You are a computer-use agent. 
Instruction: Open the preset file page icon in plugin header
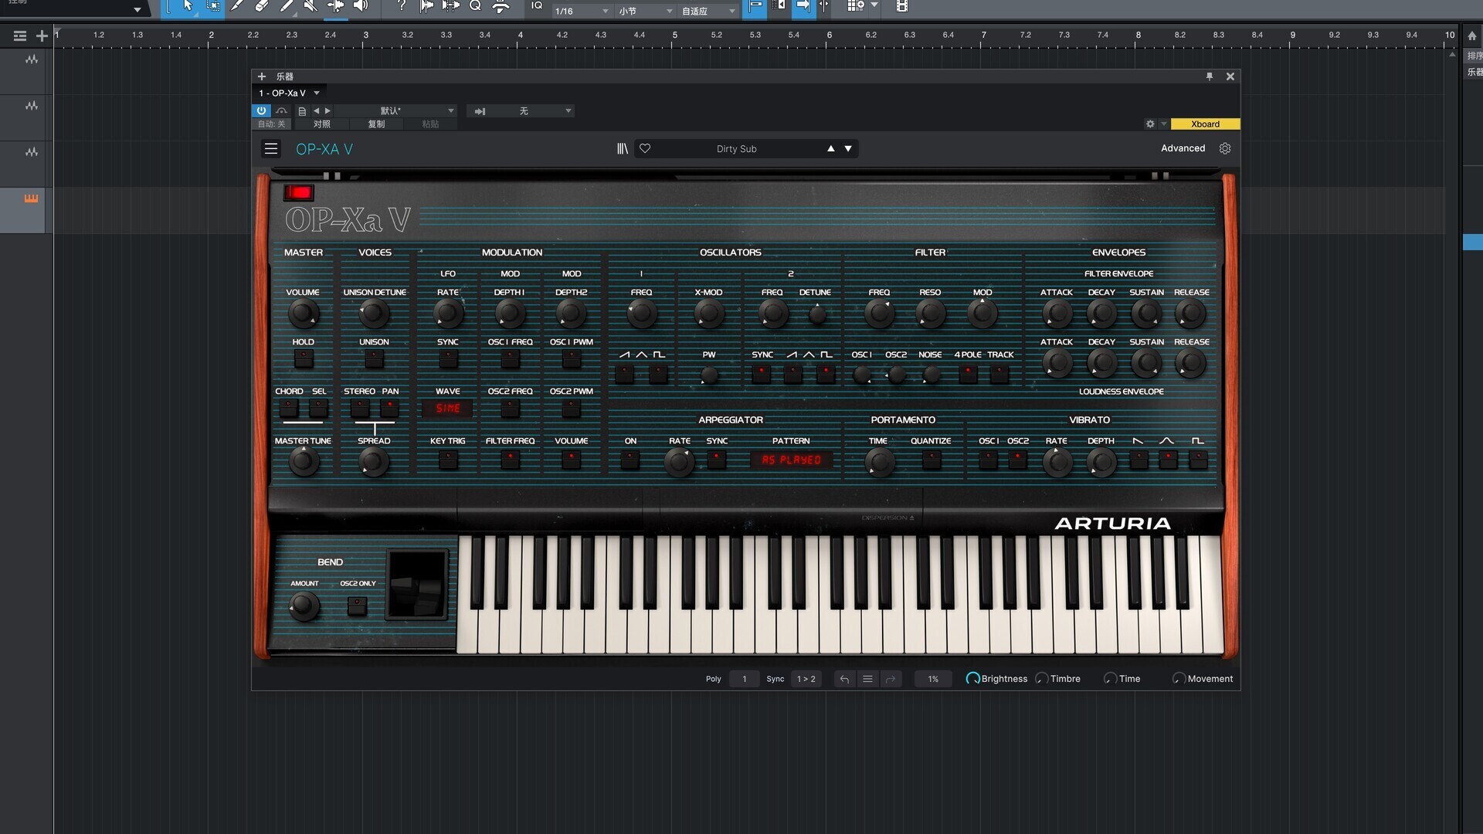pyautogui.click(x=302, y=111)
